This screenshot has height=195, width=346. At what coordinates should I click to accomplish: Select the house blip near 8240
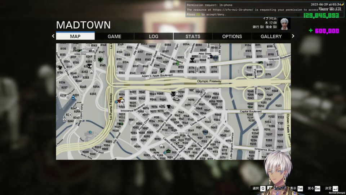[78, 109]
